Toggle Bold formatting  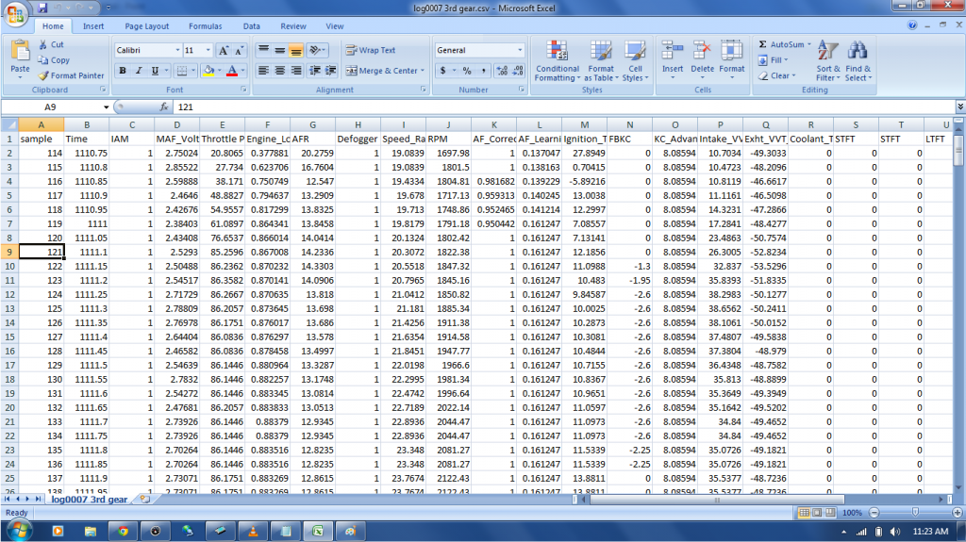(x=123, y=71)
